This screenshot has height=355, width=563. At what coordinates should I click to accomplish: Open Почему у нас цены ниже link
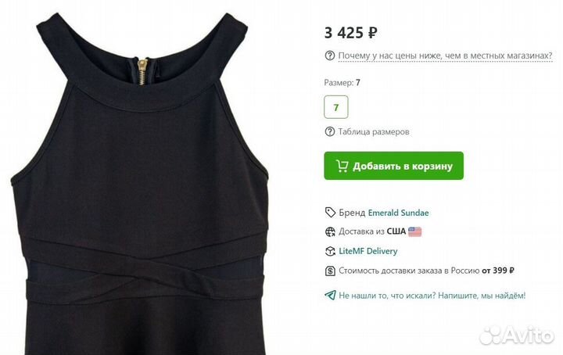tap(445, 56)
